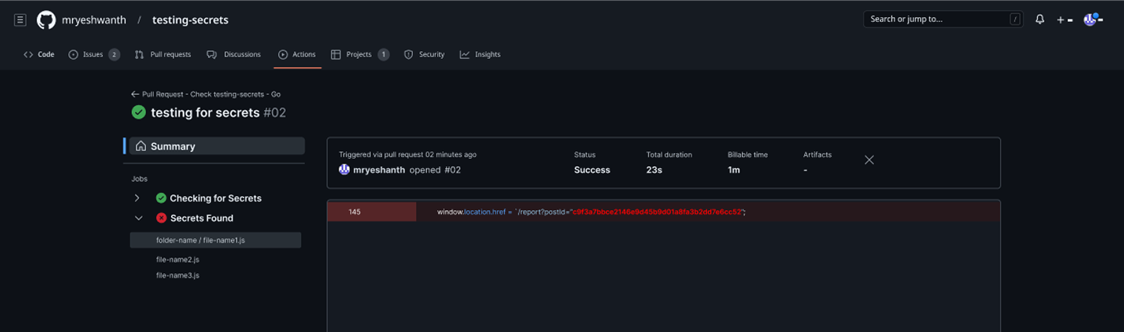Click the Issues count badge 2
Screen dimensions: 1124x332
coord(114,54)
